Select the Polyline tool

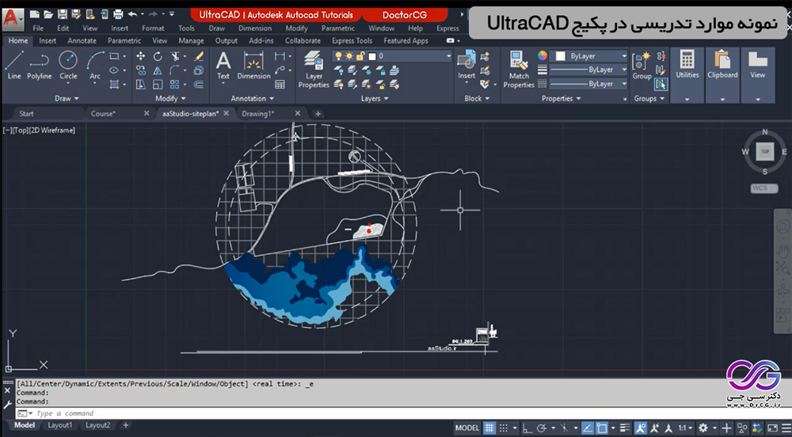click(39, 66)
